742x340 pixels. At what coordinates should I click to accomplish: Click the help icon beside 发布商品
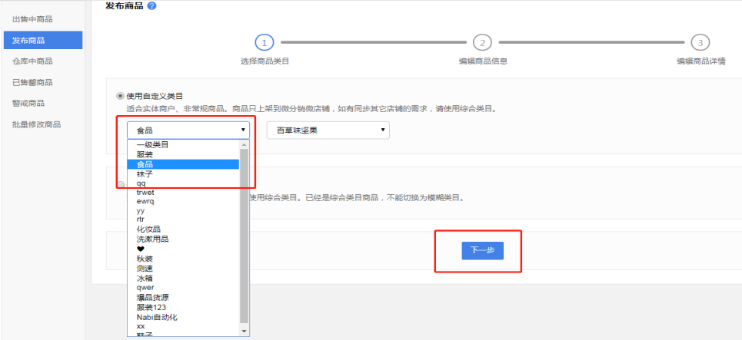pyautogui.click(x=151, y=6)
